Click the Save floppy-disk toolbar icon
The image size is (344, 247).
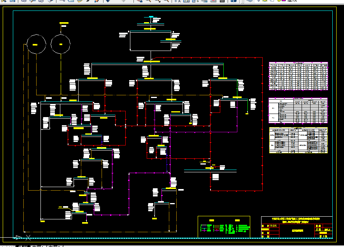[12, 1]
